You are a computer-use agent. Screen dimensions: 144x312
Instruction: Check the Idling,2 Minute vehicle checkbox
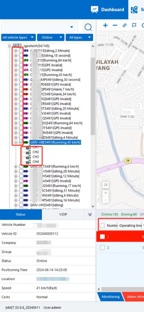(21, 51)
